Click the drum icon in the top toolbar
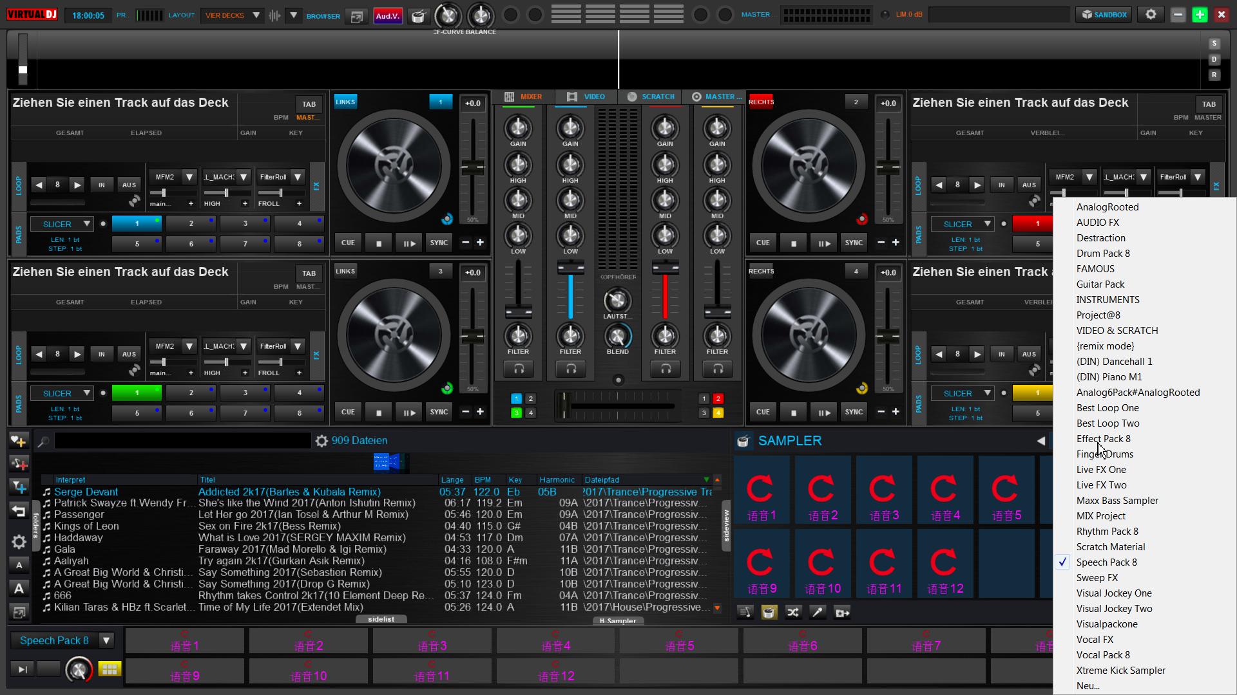This screenshot has width=1237, height=695. (x=419, y=15)
